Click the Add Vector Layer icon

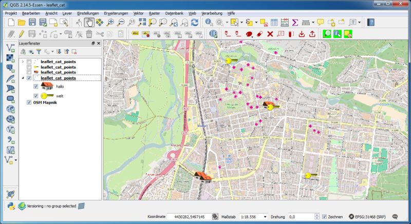10,48
